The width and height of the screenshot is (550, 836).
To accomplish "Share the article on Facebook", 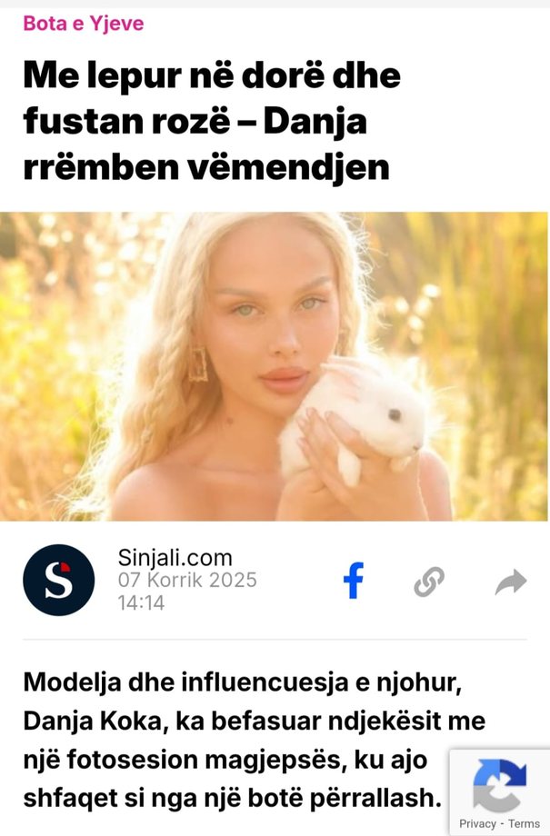I will coord(353,581).
